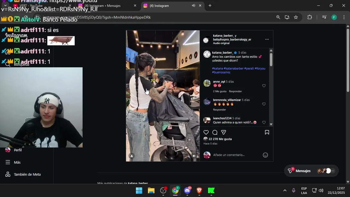This screenshot has height=197, width=350.
Task: Click 2 Me gusta on anne_ayl's comment
Action: pyautogui.click(x=220, y=91)
